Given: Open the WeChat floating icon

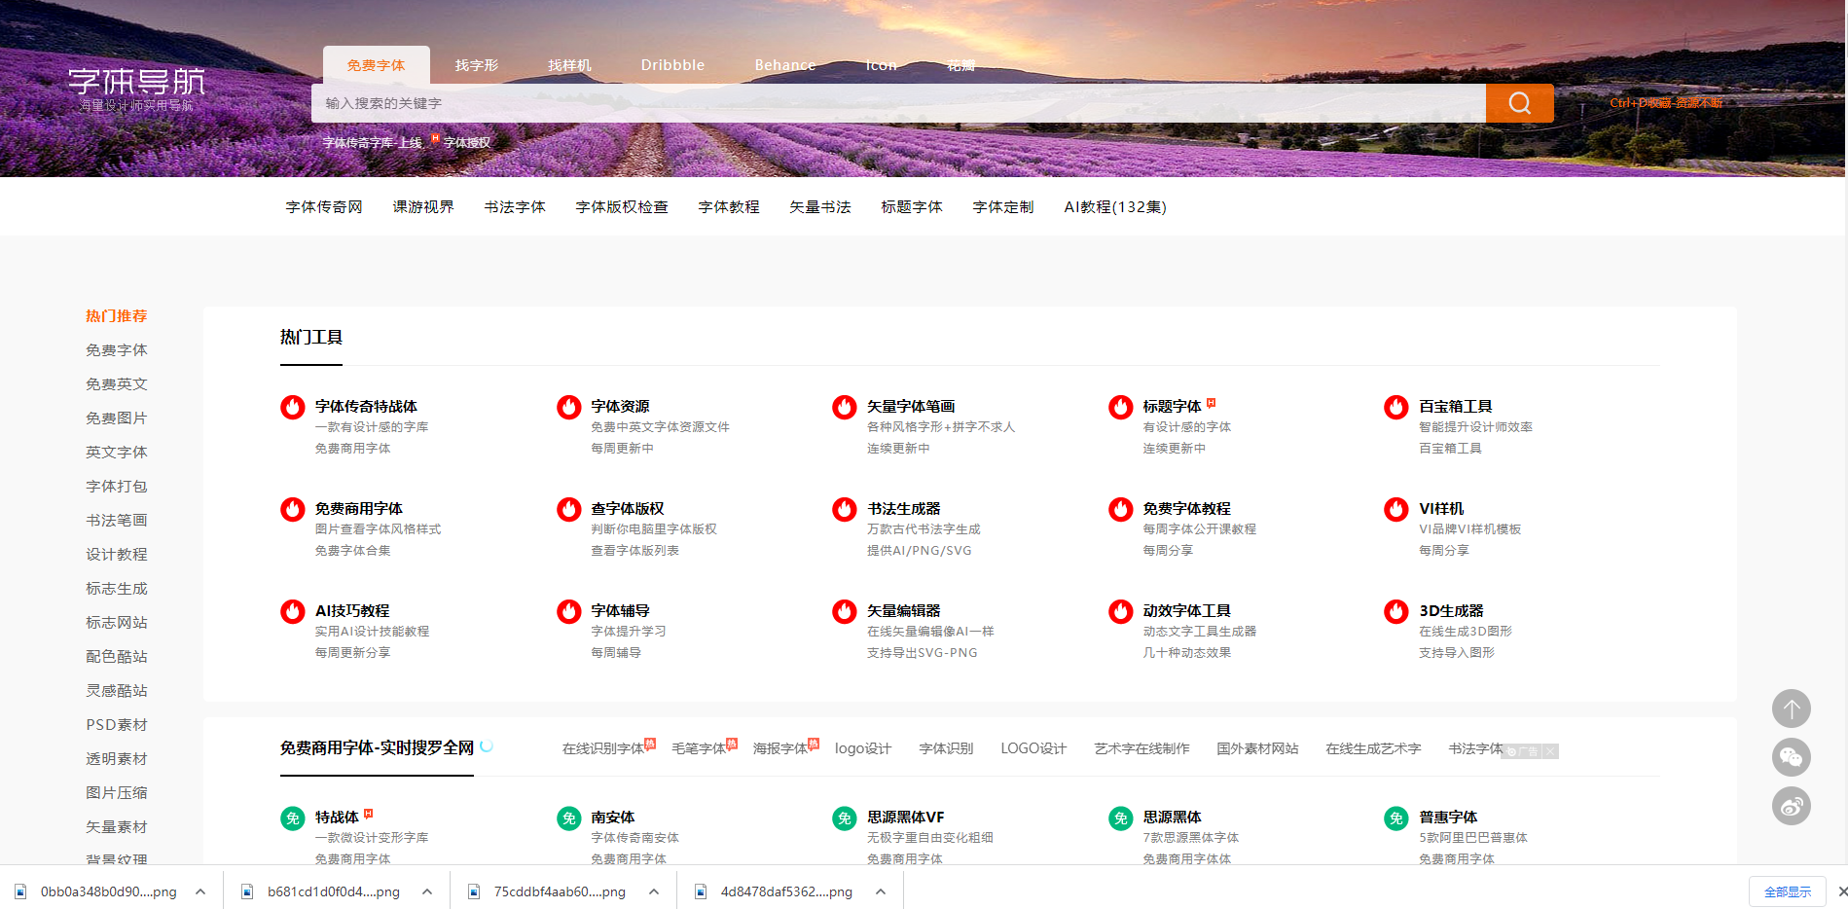Looking at the screenshot, I should point(1792,757).
